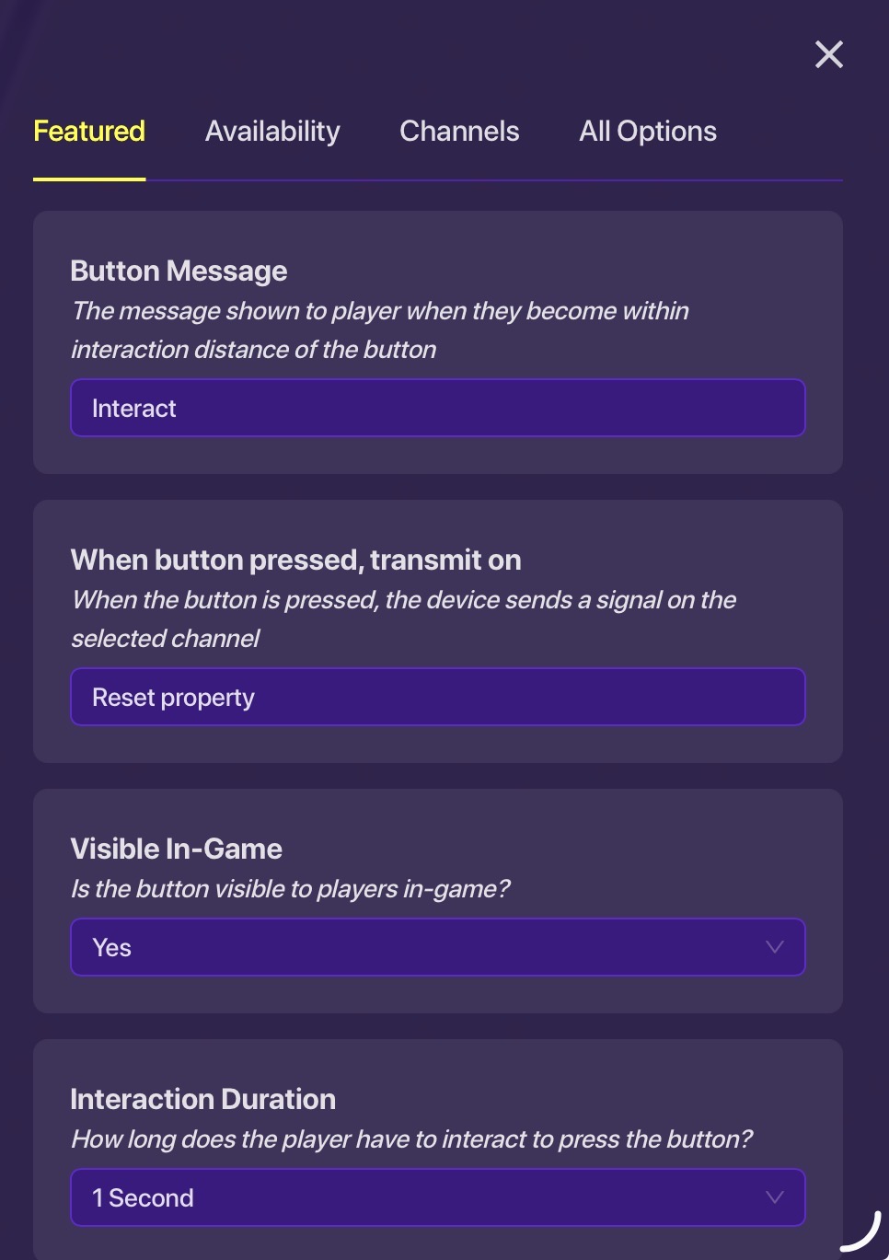Click the "Is the button visible" description
This screenshot has width=889, height=1260.
point(290,889)
